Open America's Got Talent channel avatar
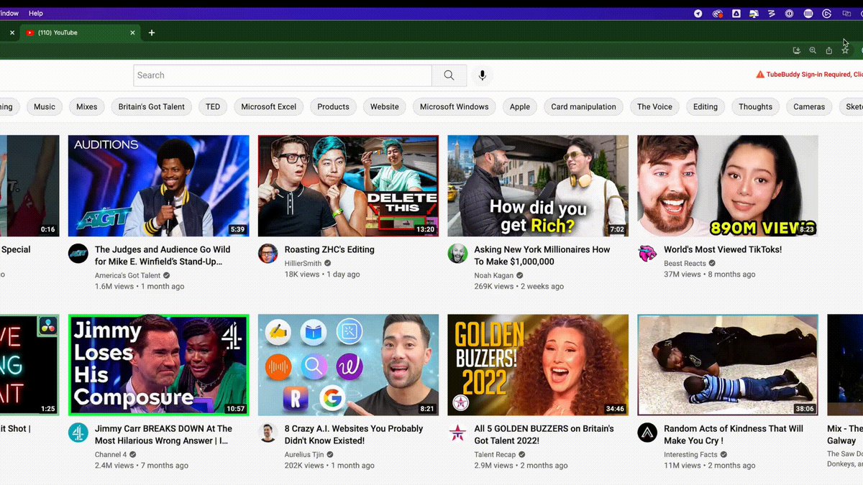 coord(78,253)
